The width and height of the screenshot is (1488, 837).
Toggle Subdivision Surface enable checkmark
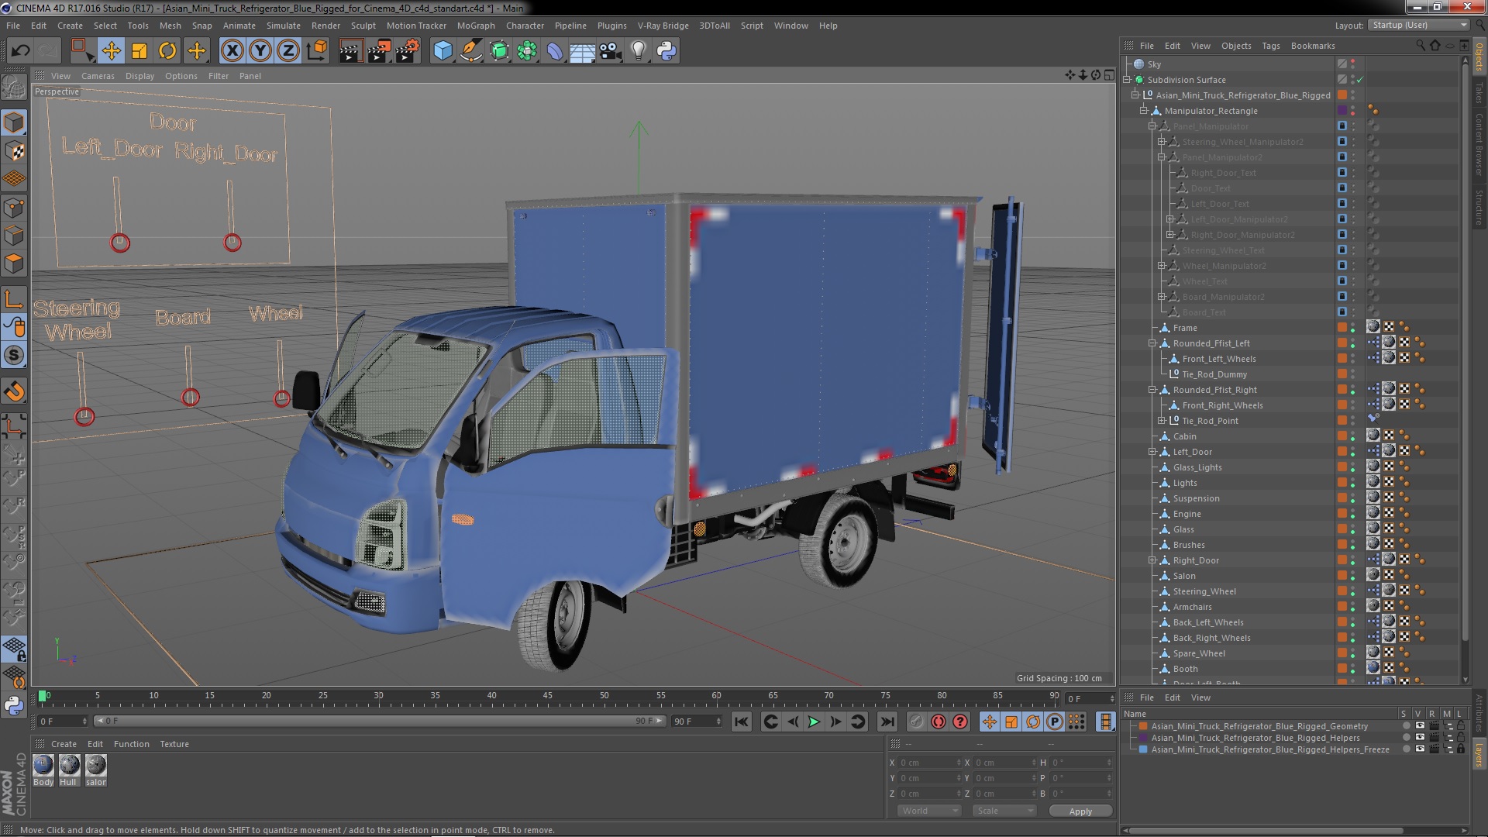(1359, 80)
